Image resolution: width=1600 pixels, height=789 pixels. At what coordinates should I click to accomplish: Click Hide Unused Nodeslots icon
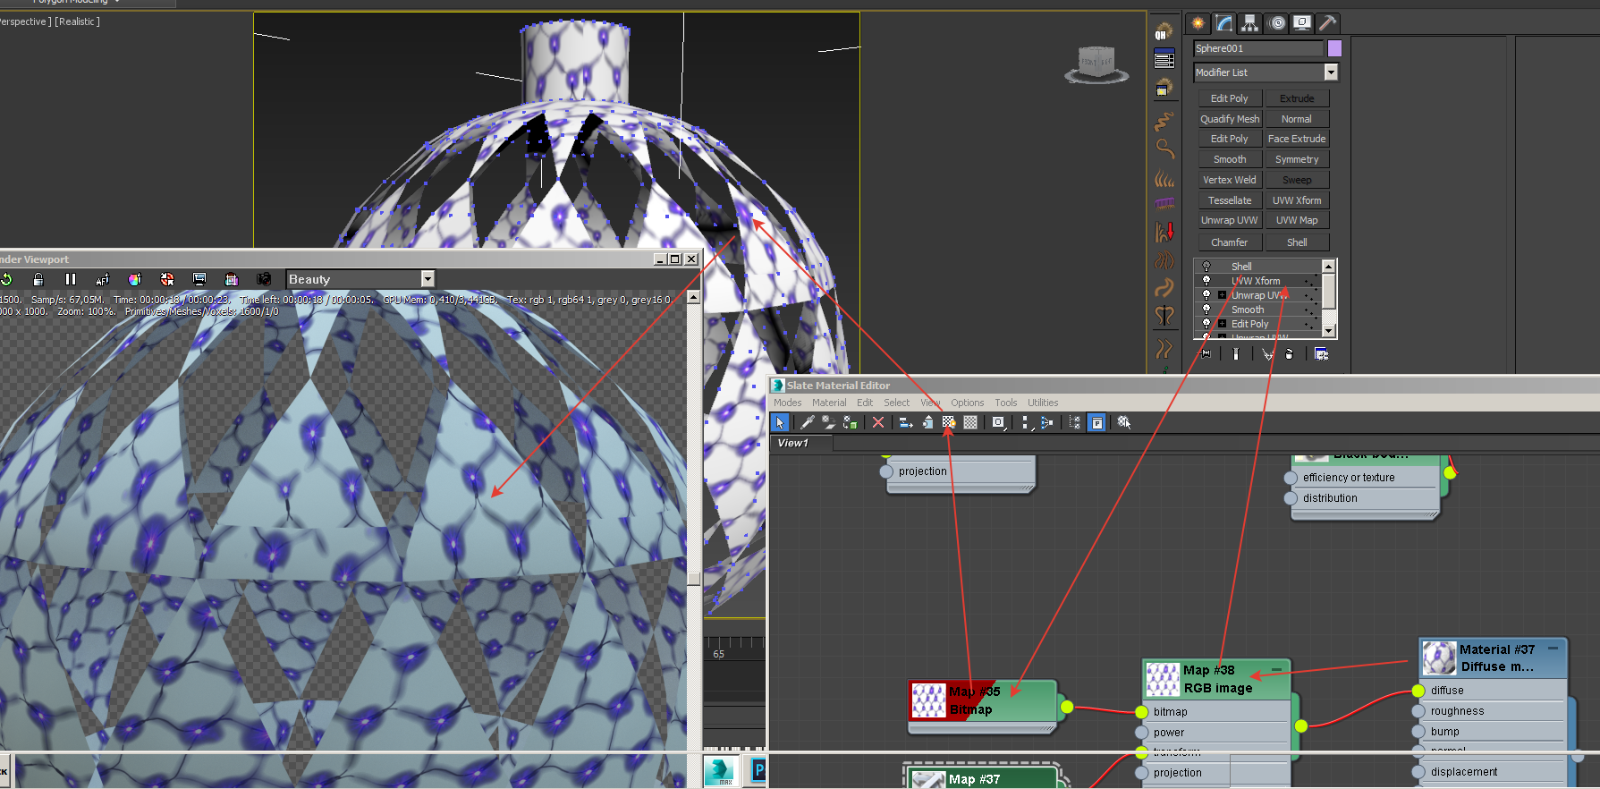[927, 422]
